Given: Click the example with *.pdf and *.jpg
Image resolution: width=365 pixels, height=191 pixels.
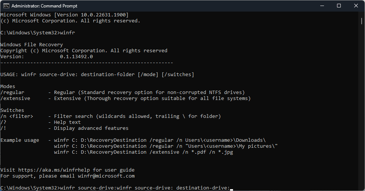Looking at the screenshot, I should pyautogui.click(x=144, y=152).
